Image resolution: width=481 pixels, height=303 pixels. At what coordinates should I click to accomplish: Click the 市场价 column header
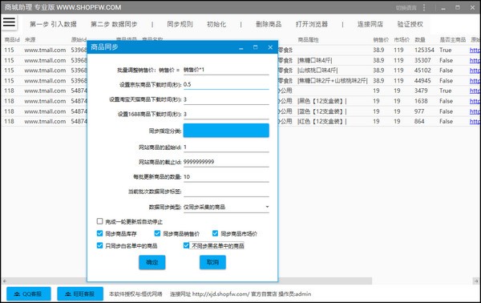tap(402, 40)
